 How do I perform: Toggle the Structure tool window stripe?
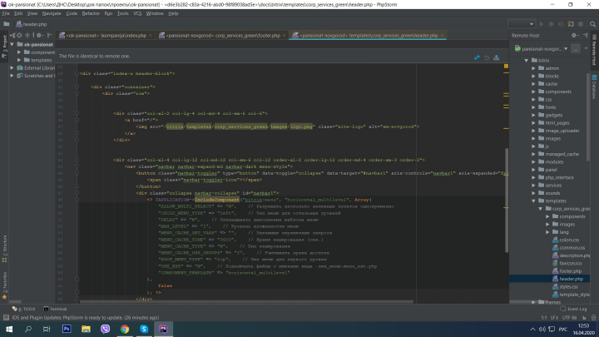[x=4, y=249]
